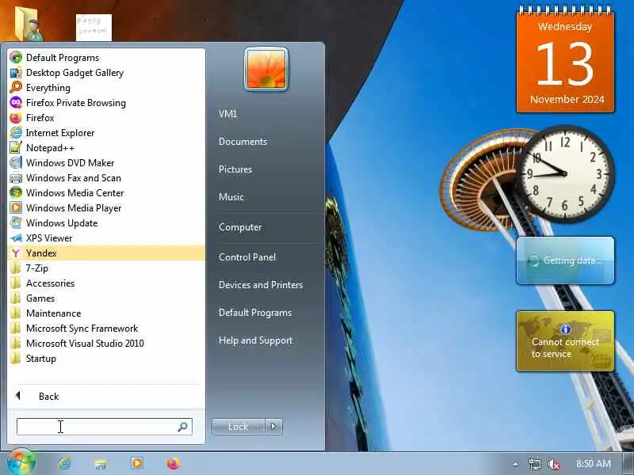Open Devices and Printers

(261, 285)
